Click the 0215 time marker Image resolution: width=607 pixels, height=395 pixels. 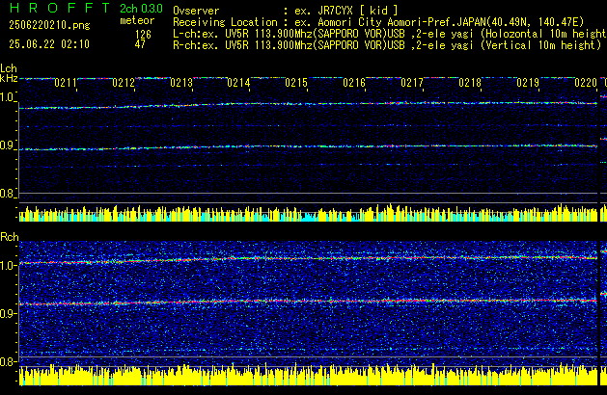click(296, 83)
